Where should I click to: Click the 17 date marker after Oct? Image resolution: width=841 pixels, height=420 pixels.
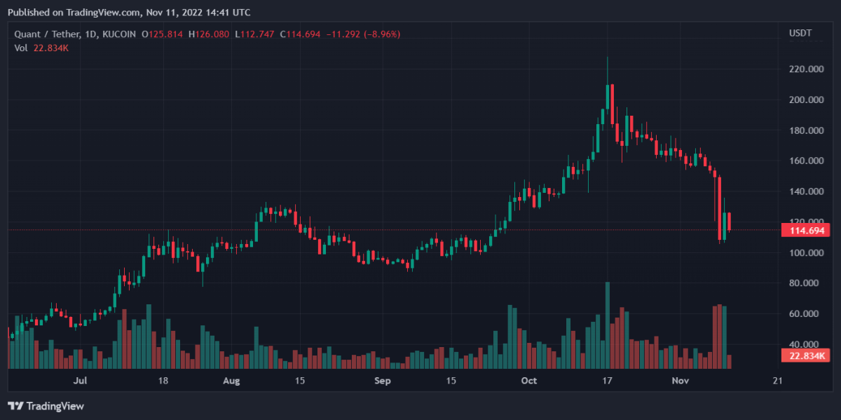tap(608, 381)
